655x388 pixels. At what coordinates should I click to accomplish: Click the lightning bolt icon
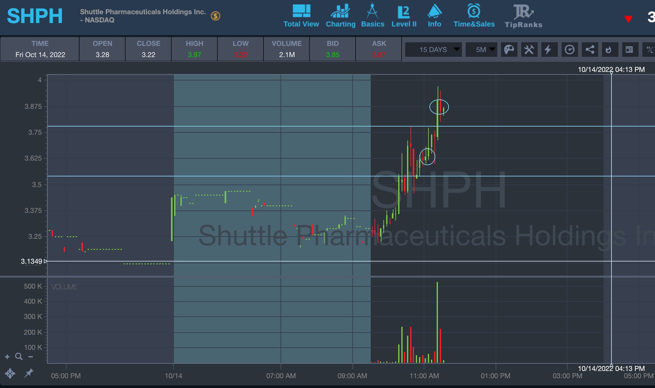pos(549,50)
